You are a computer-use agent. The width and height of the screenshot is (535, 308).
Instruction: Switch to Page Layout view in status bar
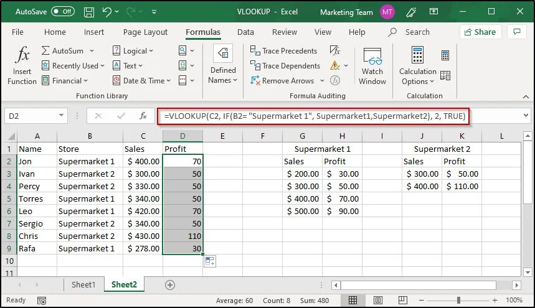pyautogui.click(x=377, y=300)
